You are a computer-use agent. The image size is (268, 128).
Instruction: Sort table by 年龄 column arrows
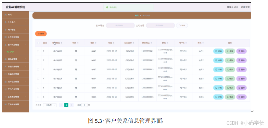[x=96, y=43]
